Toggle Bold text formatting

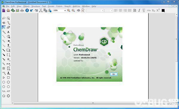click(x=135, y=10)
